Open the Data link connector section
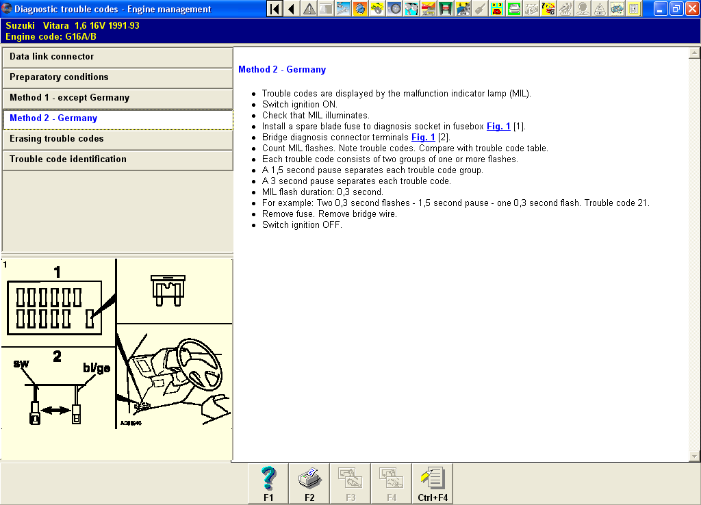Screen dimensions: 701x505 (x=118, y=57)
